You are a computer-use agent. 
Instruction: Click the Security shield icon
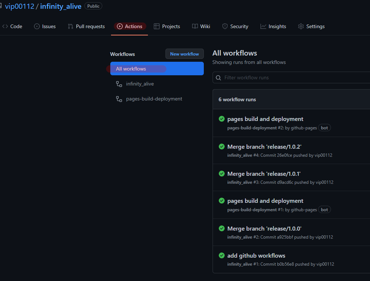click(225, 26)
